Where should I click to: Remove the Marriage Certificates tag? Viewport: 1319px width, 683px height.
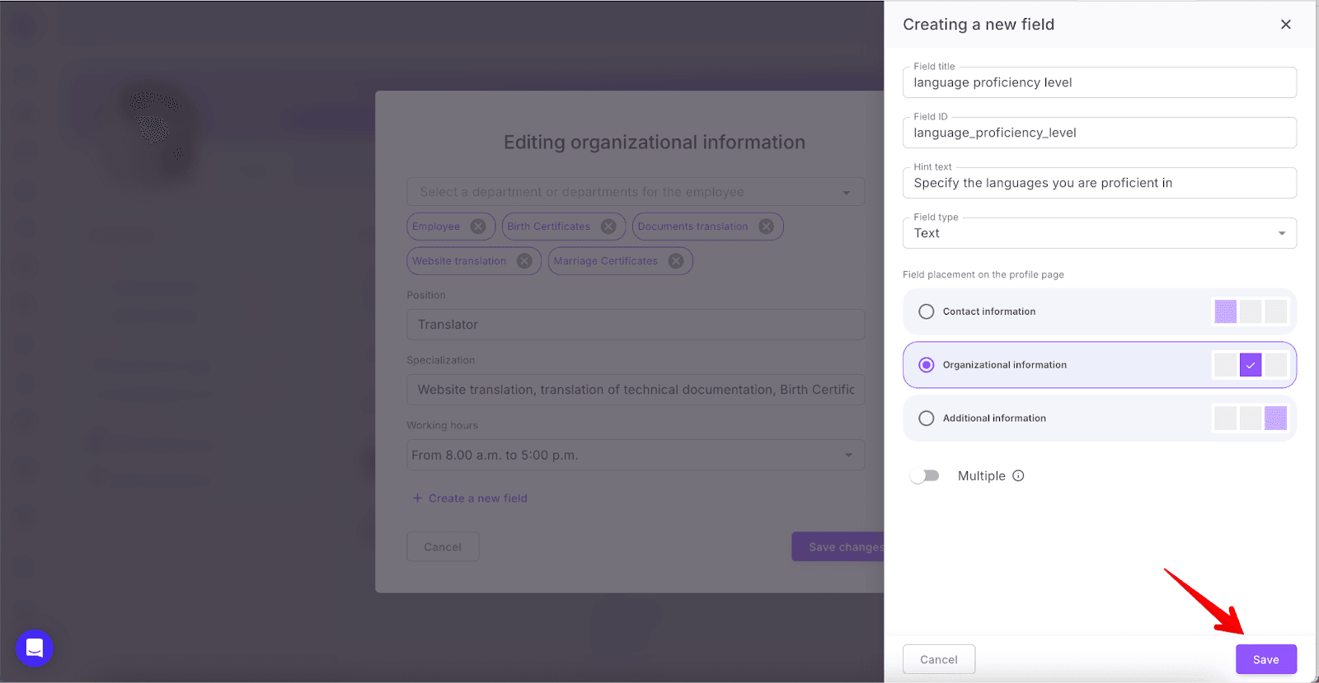coord(676,261)
